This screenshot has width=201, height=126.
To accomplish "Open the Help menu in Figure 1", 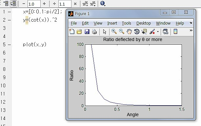I will [x=180, y=23].
